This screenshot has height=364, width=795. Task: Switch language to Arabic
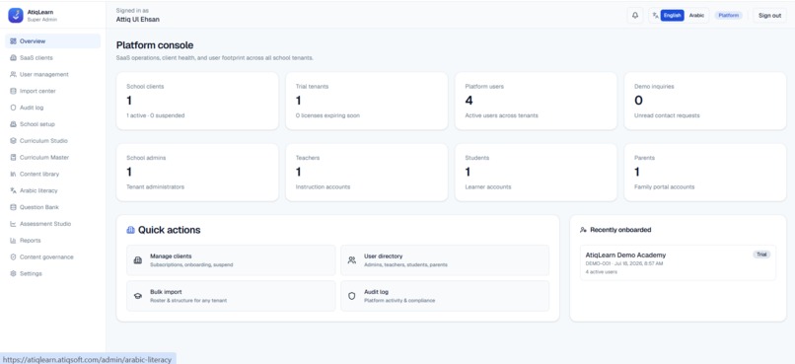coord(696,15)
